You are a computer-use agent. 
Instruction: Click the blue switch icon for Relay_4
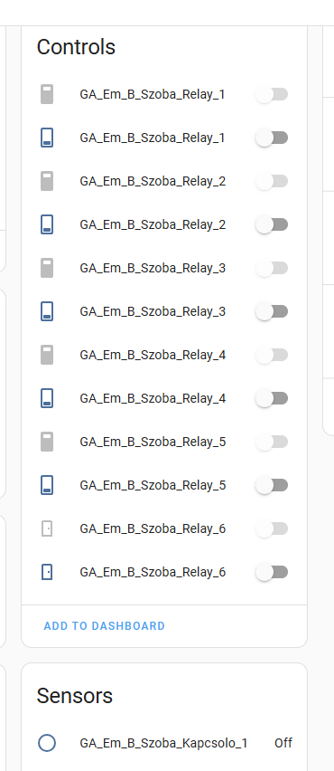[47, 398]
